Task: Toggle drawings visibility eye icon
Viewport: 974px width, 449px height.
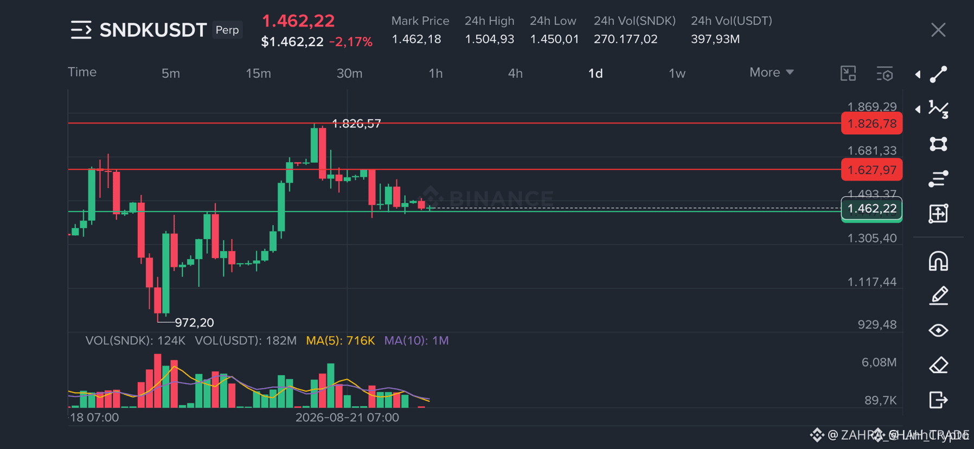Action: click(938, 330)
